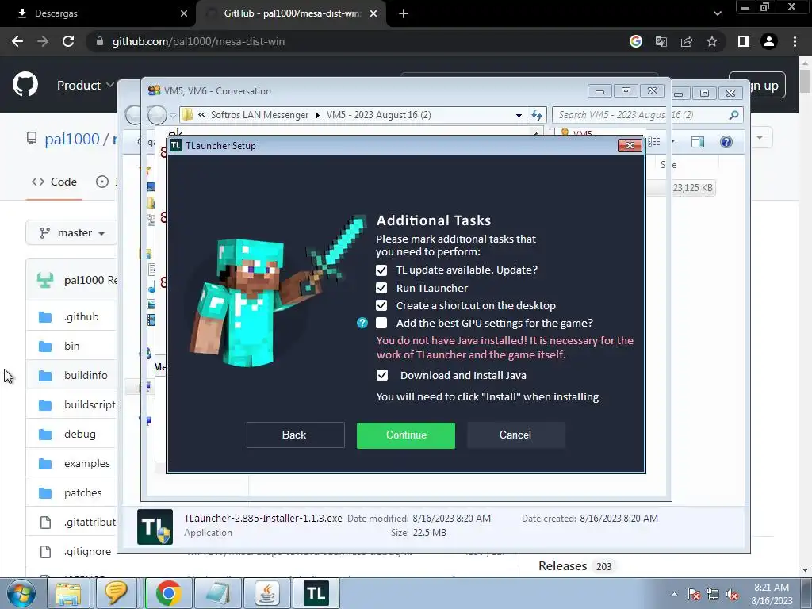This screenshot has height=609, width=812.
Task: Toggle 'Download and install Java' checkbox
Action: tap(381, 375)
